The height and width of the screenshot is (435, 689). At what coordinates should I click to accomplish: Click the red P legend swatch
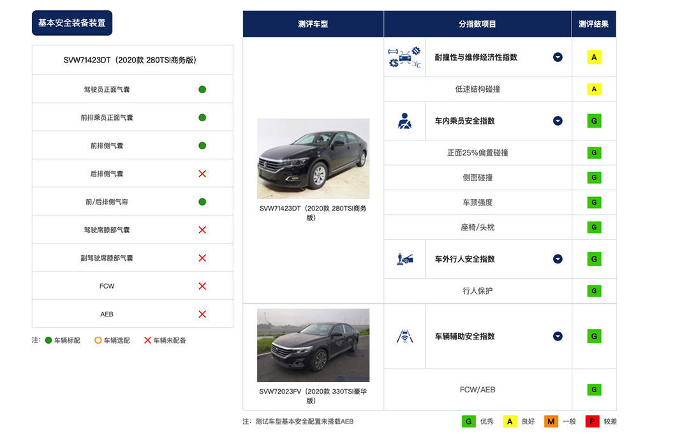pyautogui.click(x=592, y=422)
